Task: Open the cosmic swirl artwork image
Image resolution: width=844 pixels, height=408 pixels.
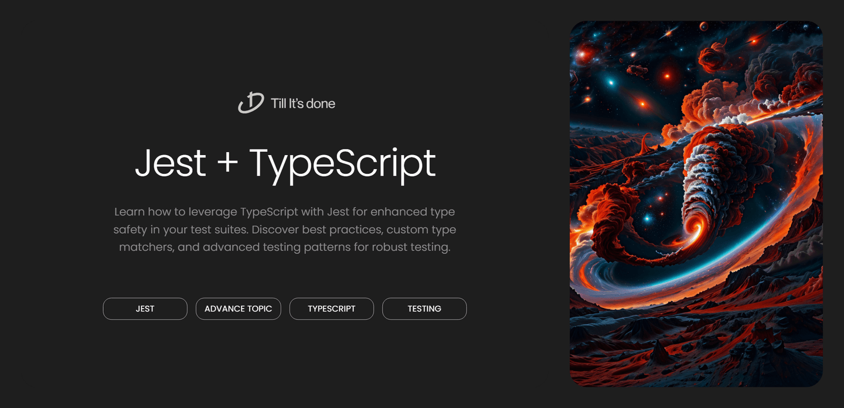Action: [x=696, y=204]
